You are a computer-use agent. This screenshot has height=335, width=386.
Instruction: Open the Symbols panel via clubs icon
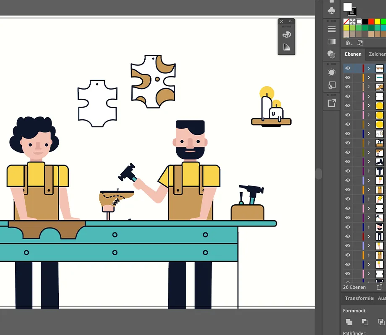pos(331,10)
